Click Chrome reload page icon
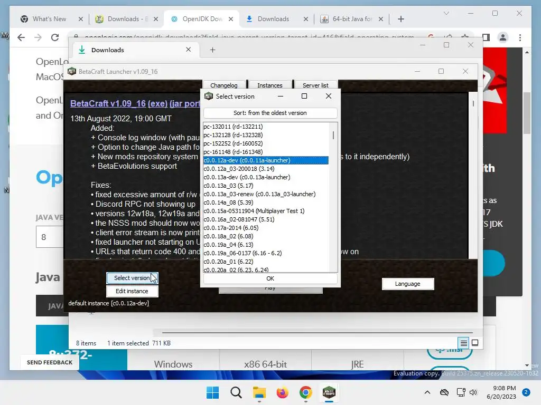This screenshot has width=541, height=405. (x=55, y=37)
